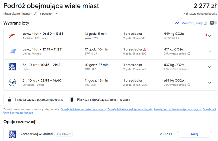The image size is (218, 141).
Task: Click the MDE–IAD route label
Action: [91, 69]
